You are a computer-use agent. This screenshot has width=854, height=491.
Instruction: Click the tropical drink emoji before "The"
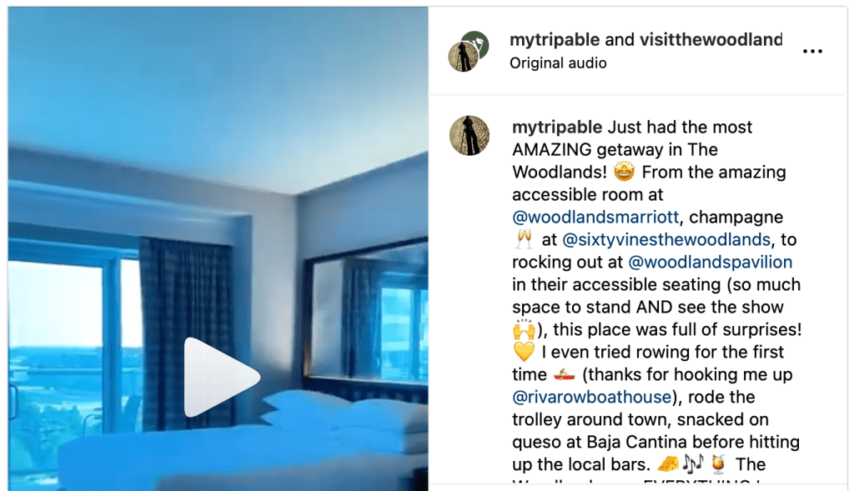(x=718, y=464)
